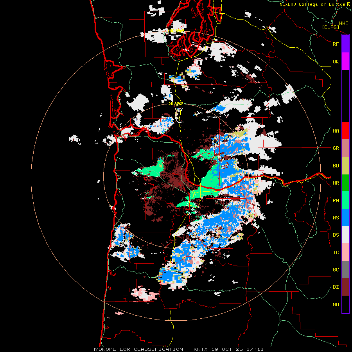Viewport: 352px width, 352px height.
Task: Click the RF purple legend swatch
Action: click(345, 44)
